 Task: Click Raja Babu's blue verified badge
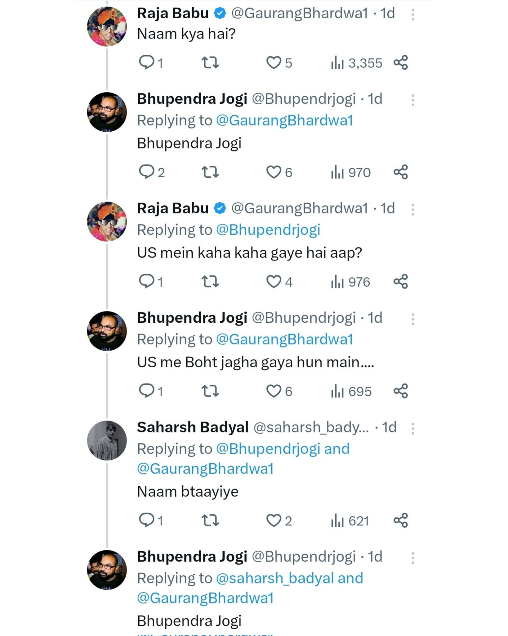[x=220, y=13]
